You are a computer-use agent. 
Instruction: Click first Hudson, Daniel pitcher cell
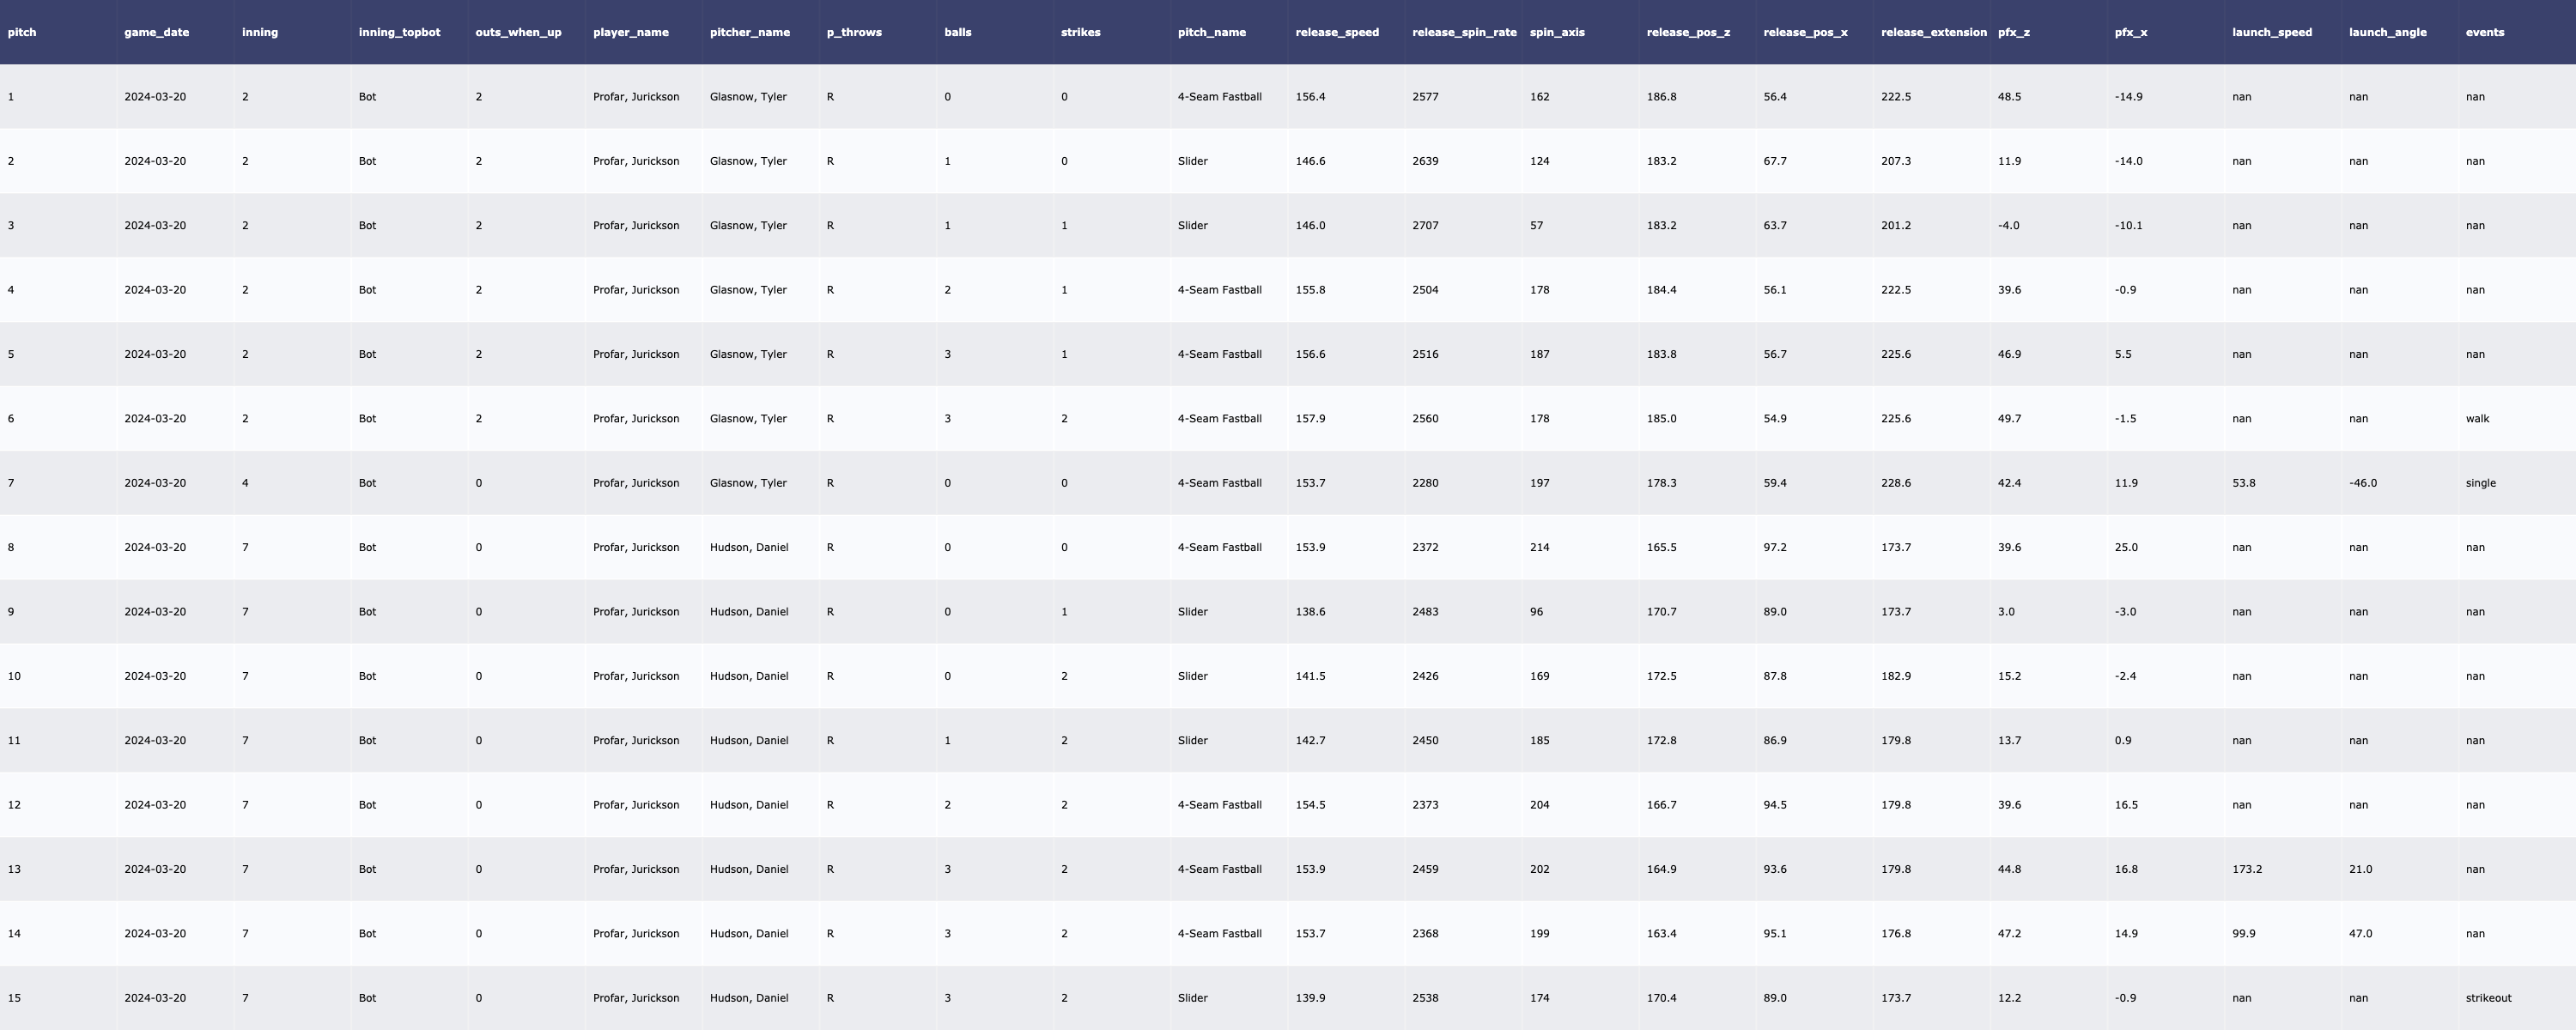[748, 548]
